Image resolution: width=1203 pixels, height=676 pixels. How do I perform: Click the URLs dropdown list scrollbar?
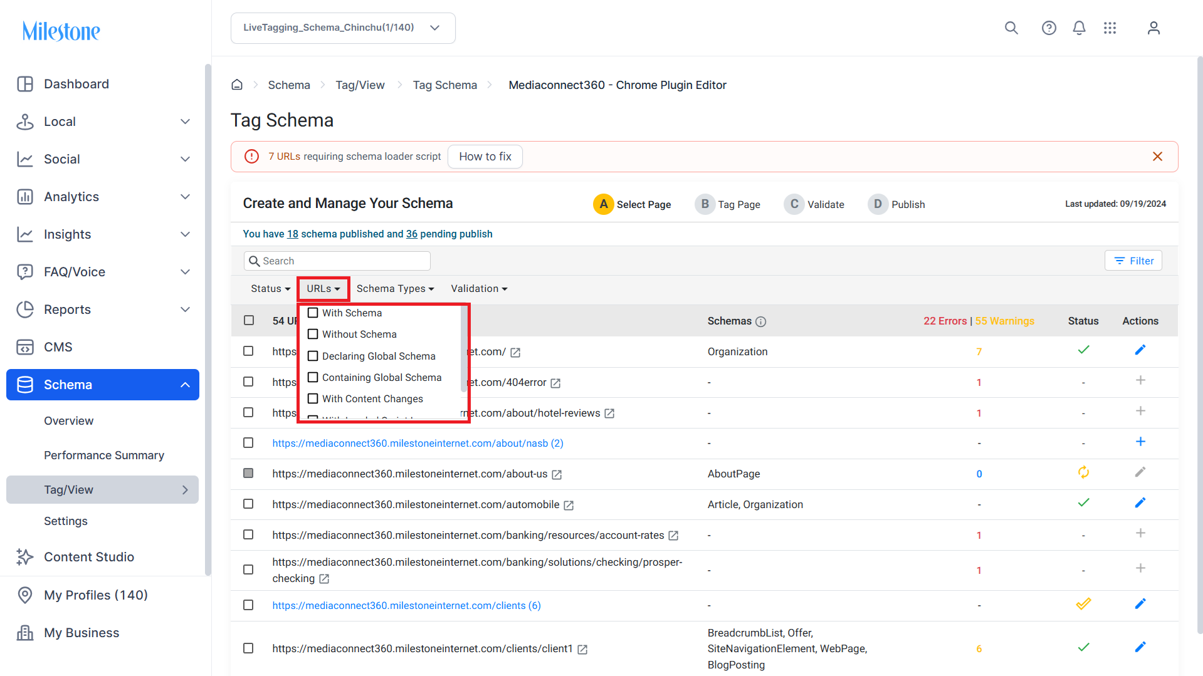tap(464, 348)
